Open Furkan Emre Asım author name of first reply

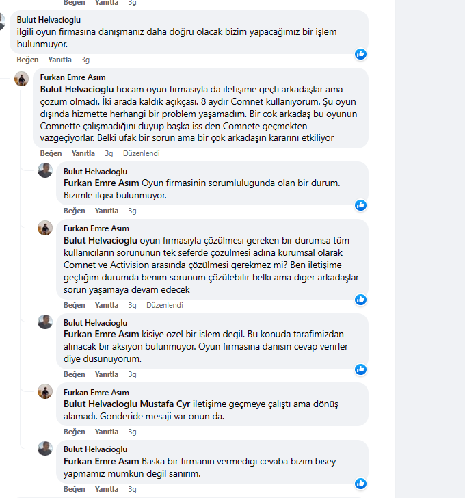pos(72,77)
